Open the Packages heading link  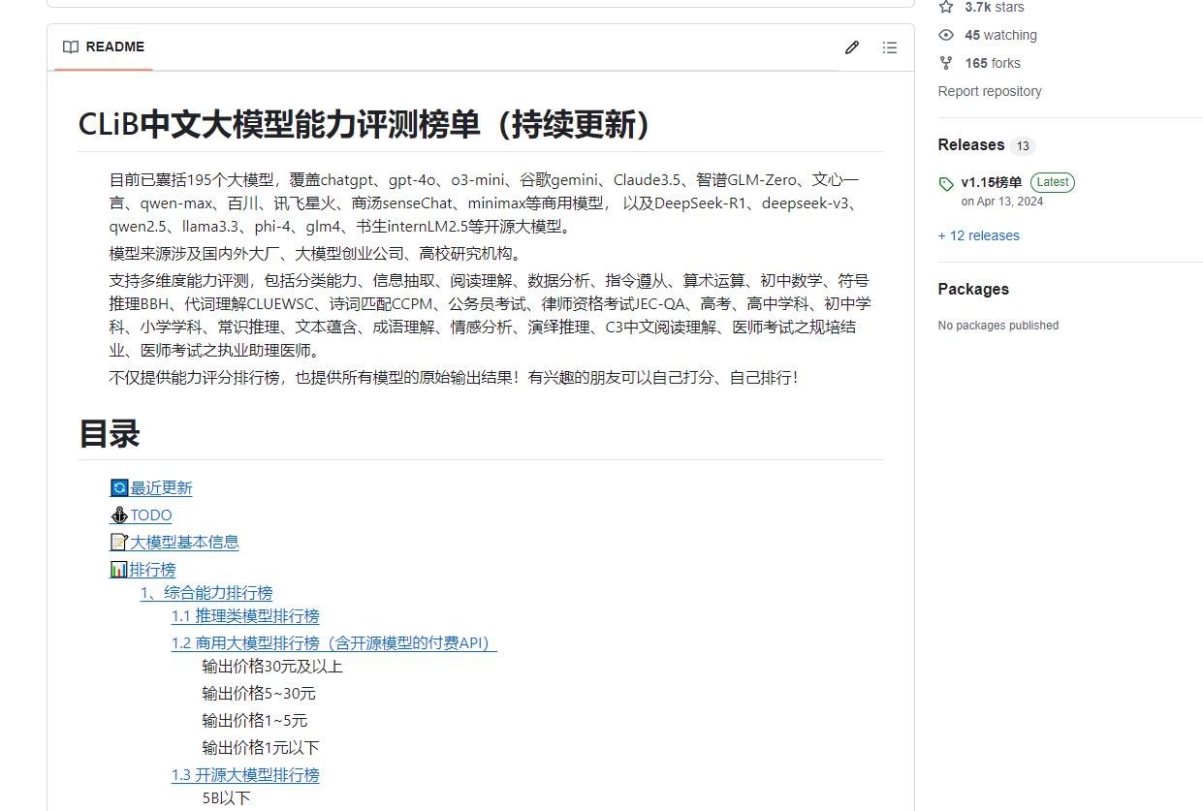[973, 289]
